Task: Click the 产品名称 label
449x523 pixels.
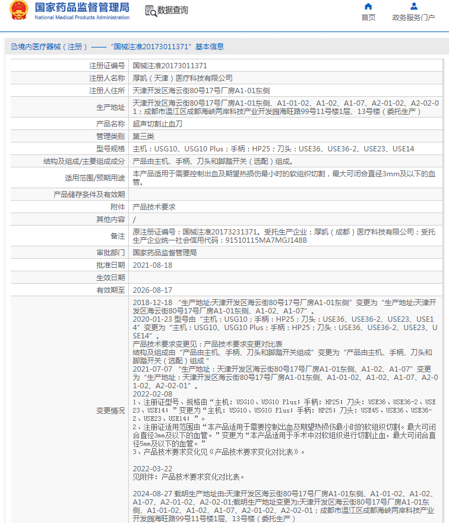Action: pos(110,124)
